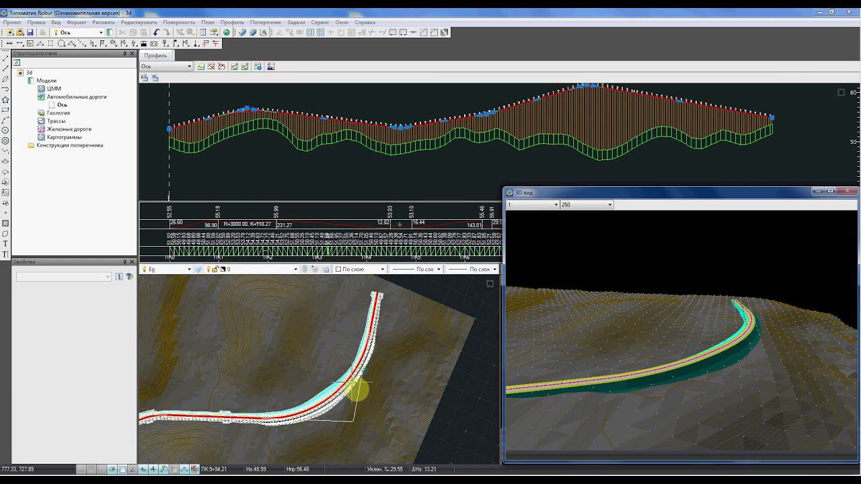Select Автомобильные дороги in project tree
Image resolution: width=861 pixels, height=484 pixels.
pos(76,97)
